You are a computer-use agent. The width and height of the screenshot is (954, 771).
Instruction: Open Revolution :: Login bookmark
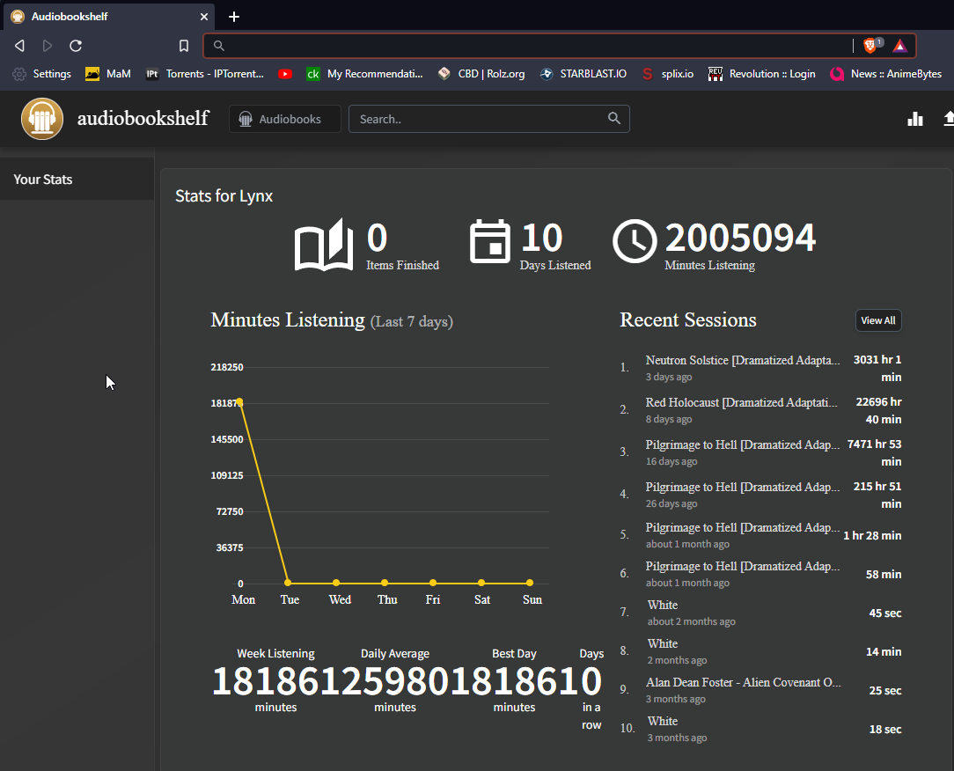[x=762, y=74]
